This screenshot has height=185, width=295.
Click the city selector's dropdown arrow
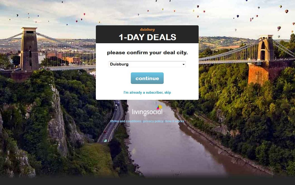click(183, 64)
